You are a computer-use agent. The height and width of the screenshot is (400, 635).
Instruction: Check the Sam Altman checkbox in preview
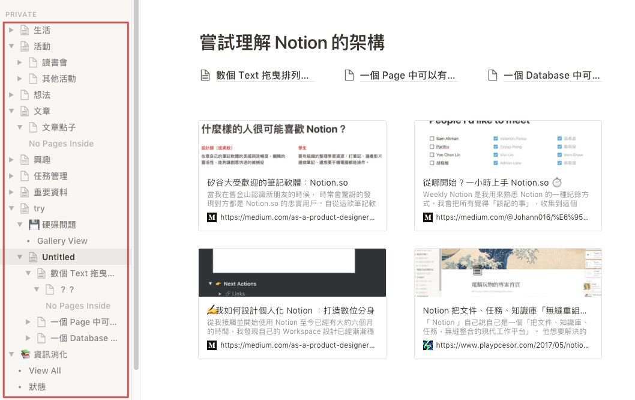431,139
